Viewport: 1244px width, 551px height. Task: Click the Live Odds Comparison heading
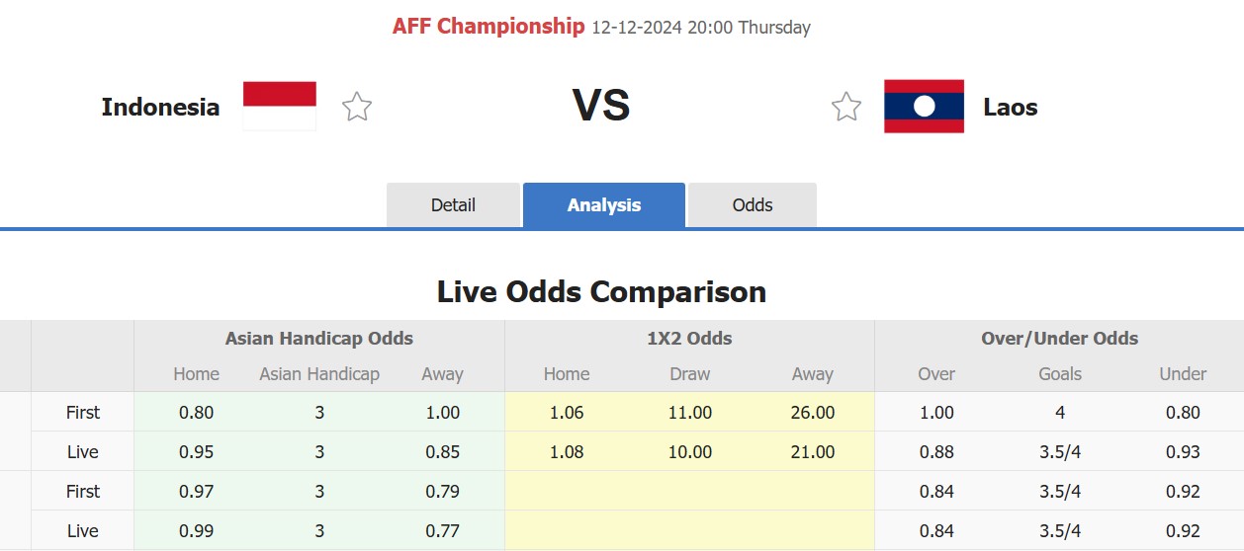tap(602, 292)
